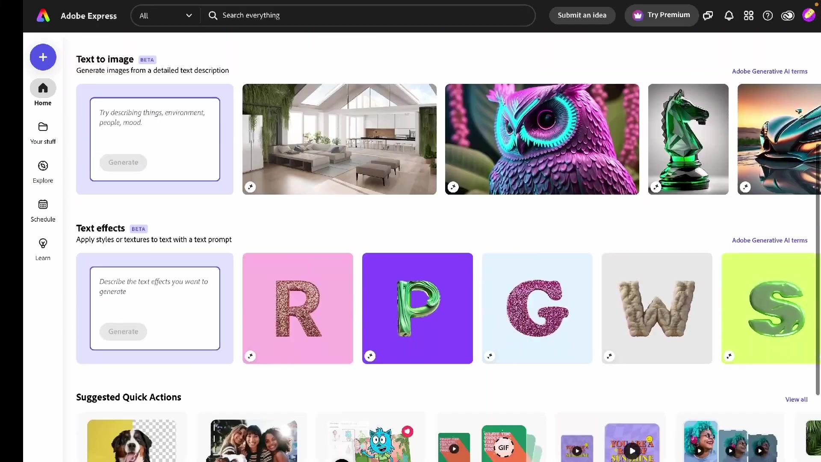
Task: Open the help question mark icon
Action: (768, 16)
